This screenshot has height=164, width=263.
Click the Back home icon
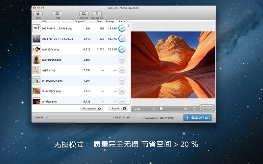38,14
